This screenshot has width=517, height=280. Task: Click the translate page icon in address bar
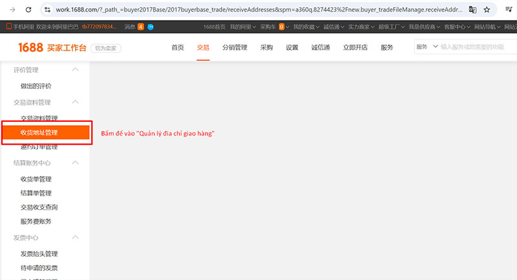[472, 10]
